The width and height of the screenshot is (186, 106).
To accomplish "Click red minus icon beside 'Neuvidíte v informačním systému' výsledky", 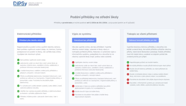I will click(128, 83).
